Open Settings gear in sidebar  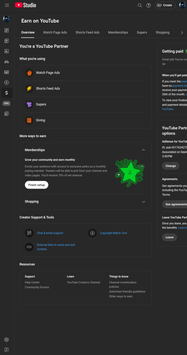point(6,339)
